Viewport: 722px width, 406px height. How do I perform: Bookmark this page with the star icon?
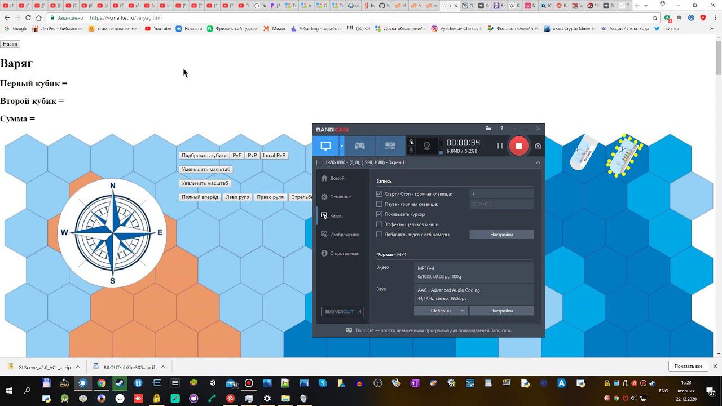[x=655, y=17]
